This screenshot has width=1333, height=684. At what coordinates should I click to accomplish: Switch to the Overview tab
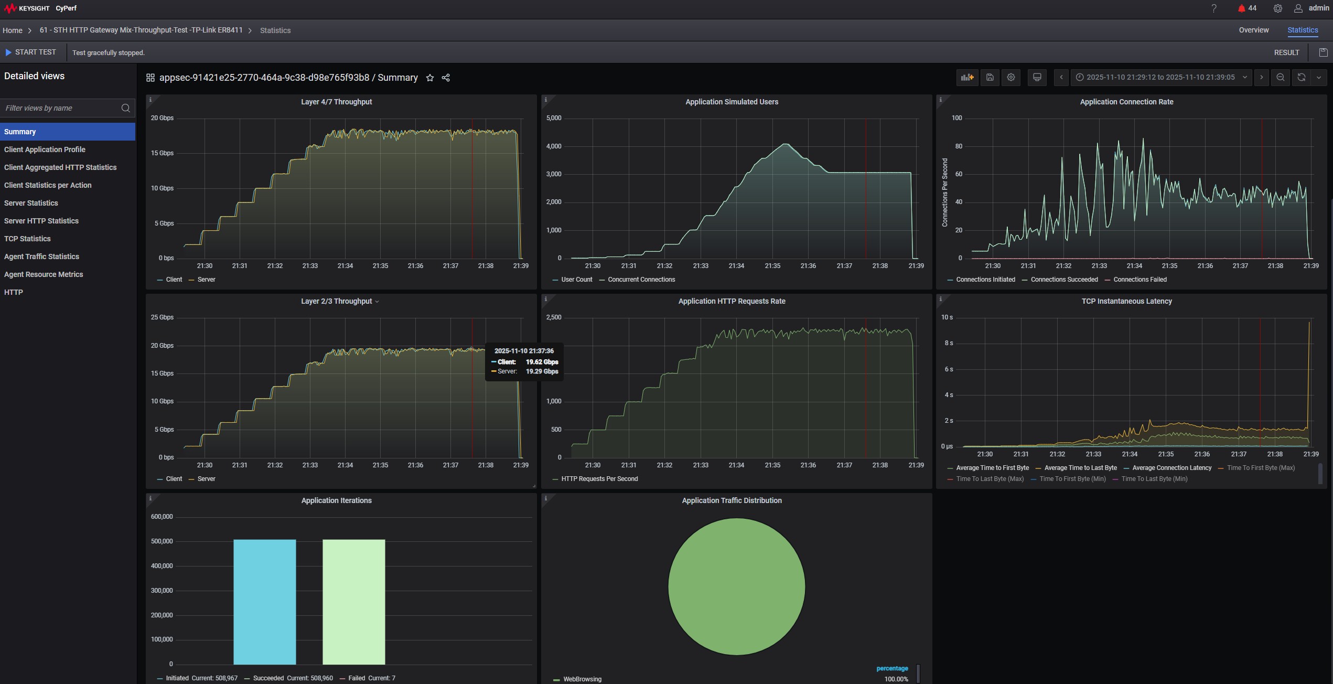(1253, 30)
